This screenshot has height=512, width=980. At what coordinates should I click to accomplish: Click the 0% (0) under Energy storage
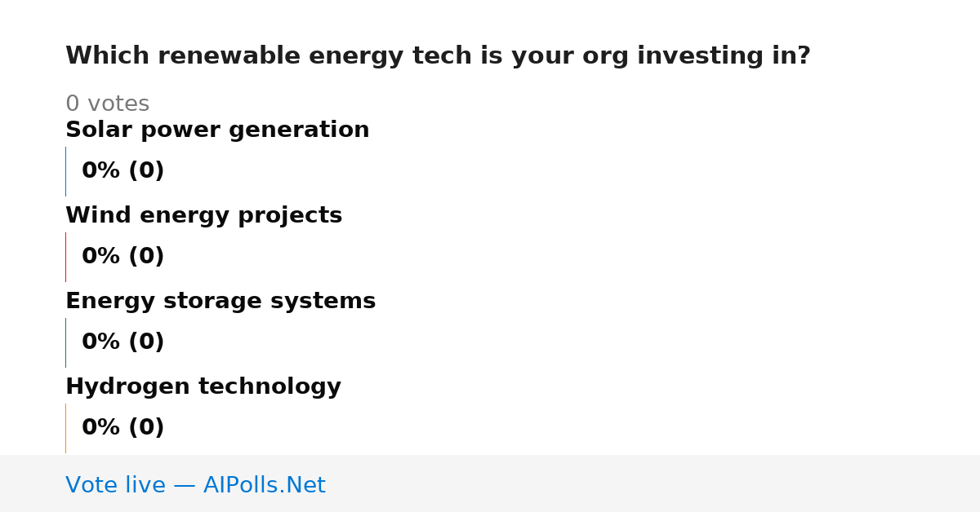pyautogui.click(x=123, y=342)
